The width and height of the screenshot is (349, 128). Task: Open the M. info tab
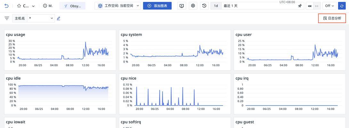(x=48, y=6)
